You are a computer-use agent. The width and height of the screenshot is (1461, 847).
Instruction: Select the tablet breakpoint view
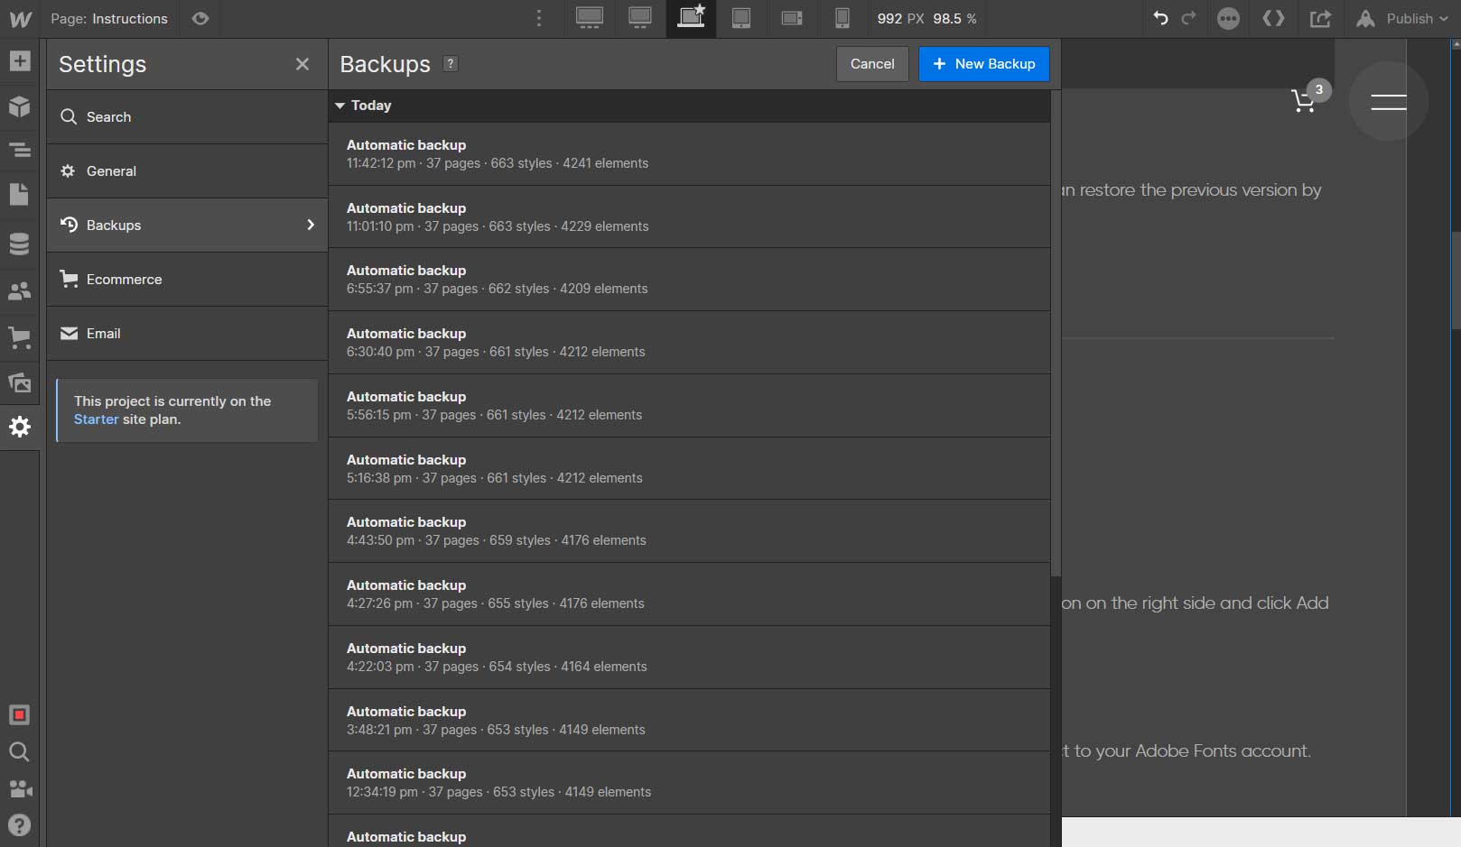pyautogui.click(x=741, y=18)
